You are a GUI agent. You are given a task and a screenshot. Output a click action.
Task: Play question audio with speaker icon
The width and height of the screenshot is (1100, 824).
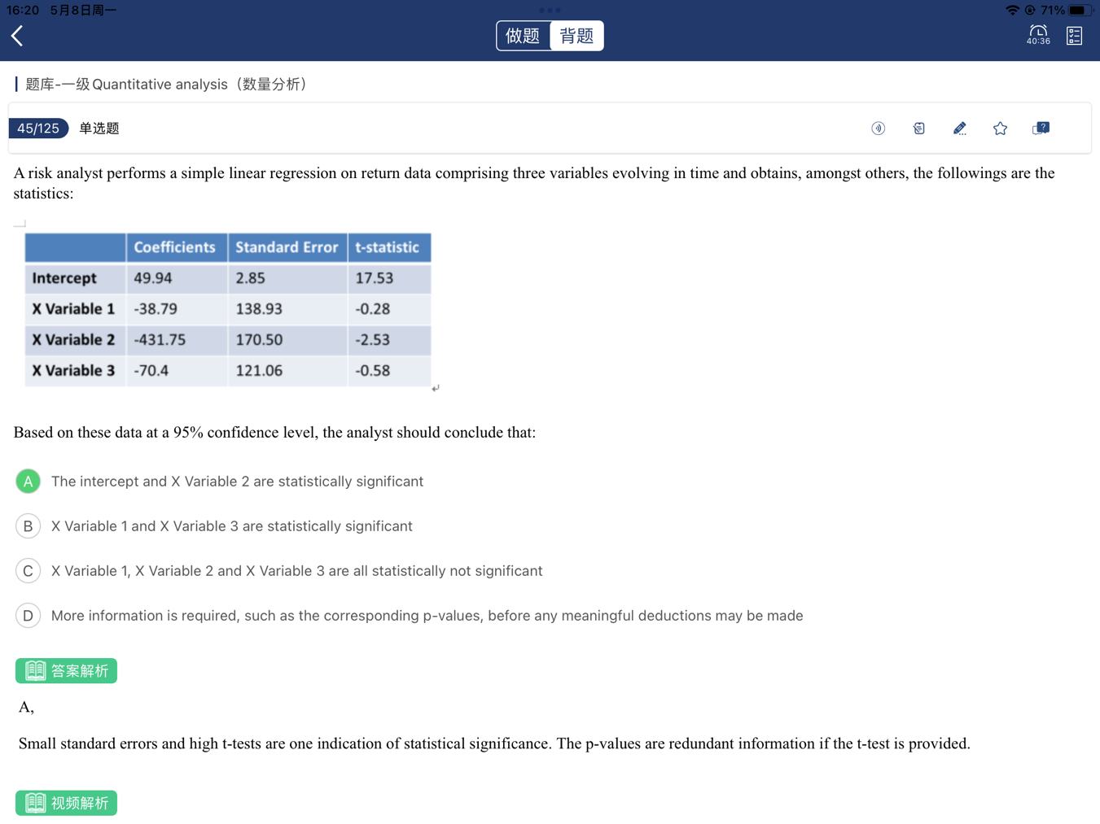point(878,129)
